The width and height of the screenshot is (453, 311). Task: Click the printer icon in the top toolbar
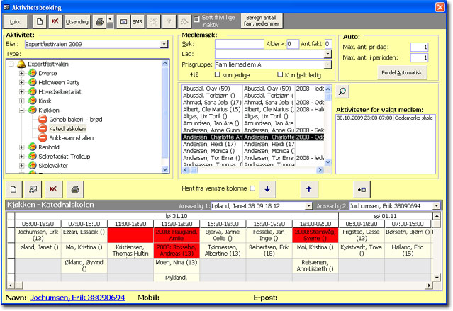(99, 22)
